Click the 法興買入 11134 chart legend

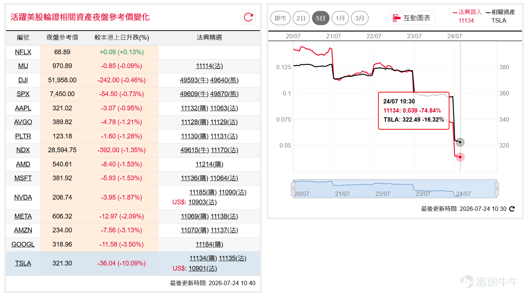[x=467, y=16]
